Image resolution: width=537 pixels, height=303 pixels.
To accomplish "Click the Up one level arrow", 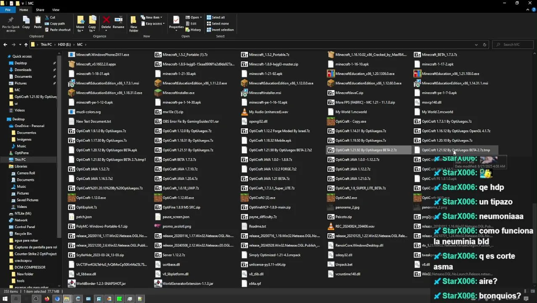I will (26, 44).
